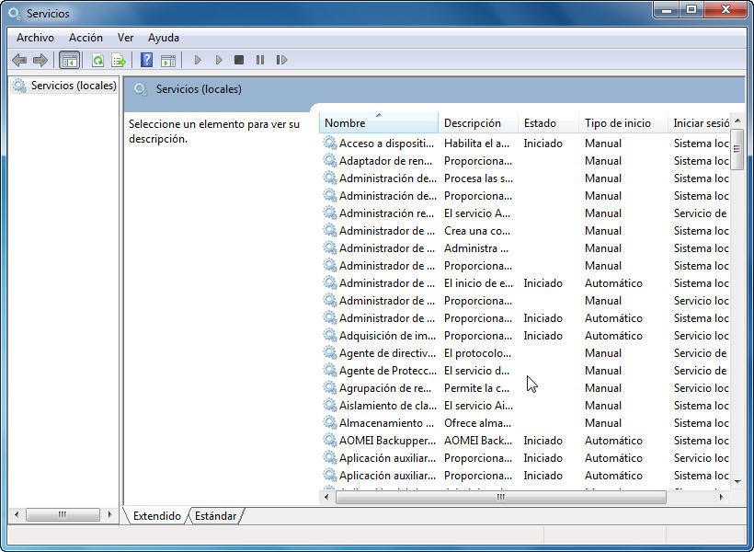
Task: Click the gear icon of Aislamiento de cla...
Action: (329, 405)
